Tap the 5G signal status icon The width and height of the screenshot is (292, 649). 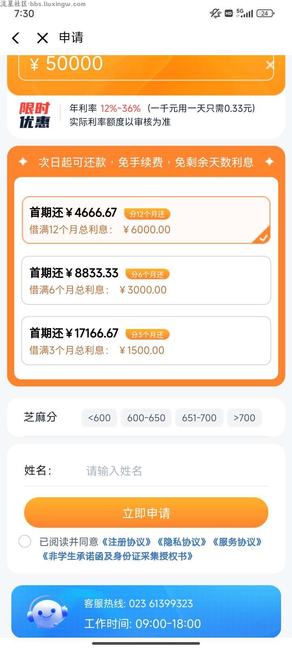pyautogui.click(x=245, y=13)
